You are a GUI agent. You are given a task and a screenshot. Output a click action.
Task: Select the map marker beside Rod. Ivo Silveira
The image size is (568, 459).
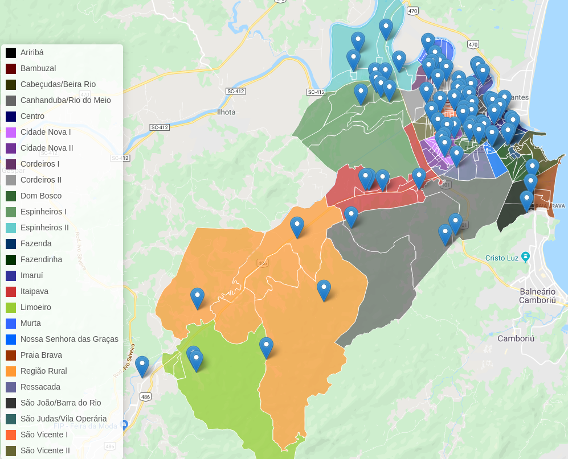(142, 366)
